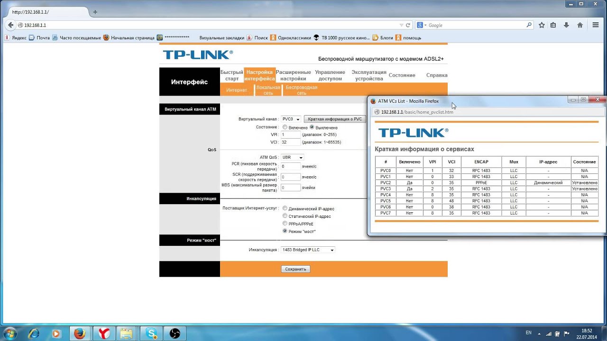Image resolution: width=607 pixels, height=341 pixels.
Task: Open the media player taskbar icon
Action: [x=56, y=333]
